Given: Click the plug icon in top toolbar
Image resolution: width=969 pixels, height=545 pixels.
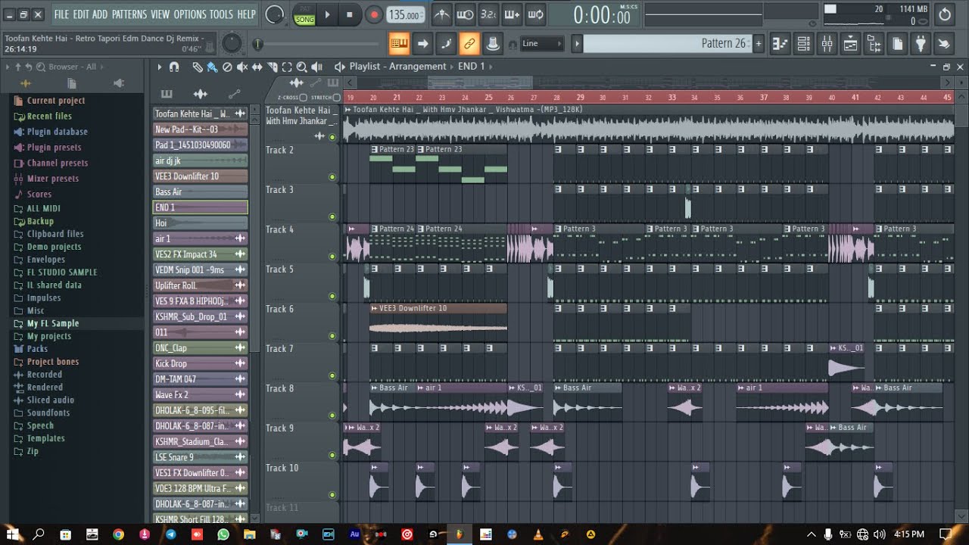Looking at the screenshot, I should (921, 44).
